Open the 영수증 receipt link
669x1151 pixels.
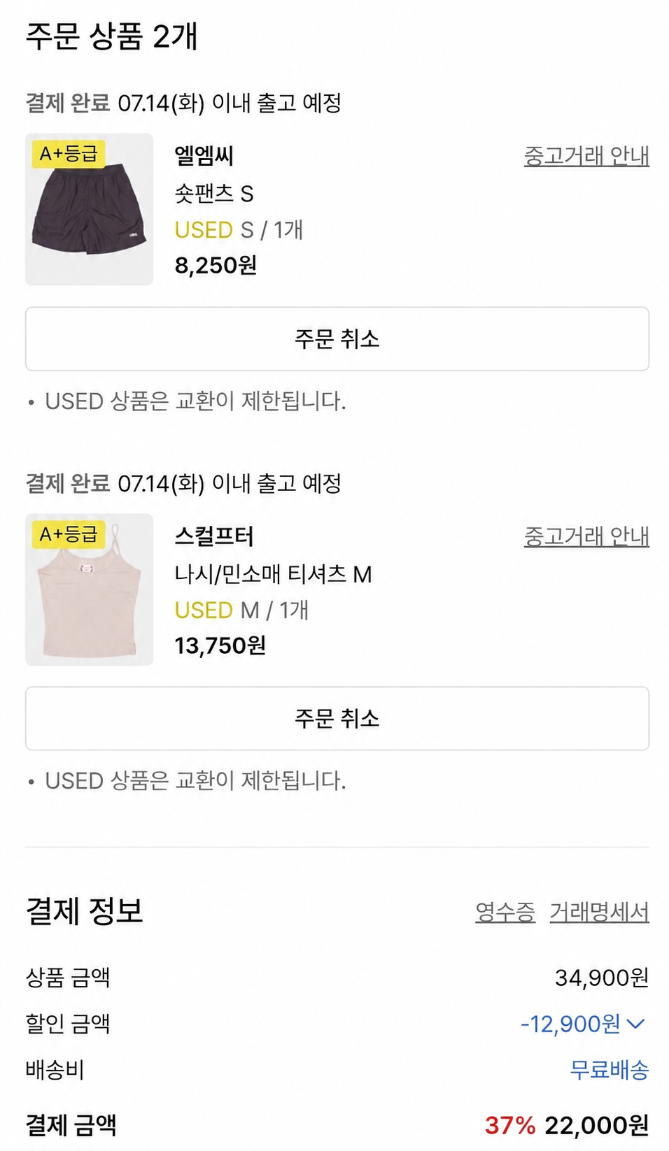[x=505, y=911]
